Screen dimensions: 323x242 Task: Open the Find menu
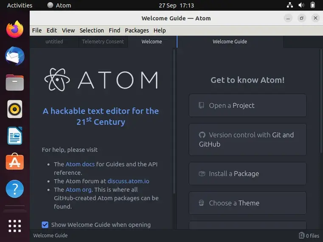click(114, 31)
